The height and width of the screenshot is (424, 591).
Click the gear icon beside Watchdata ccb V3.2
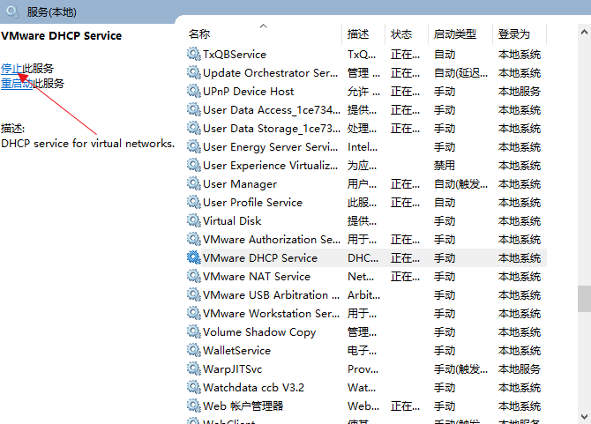coord(194,387)
